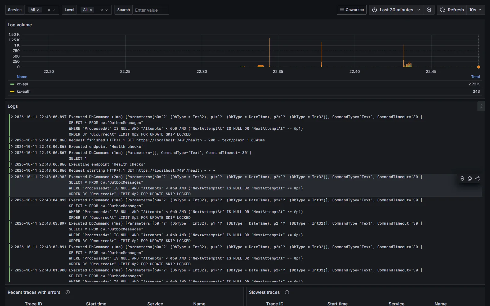490x306 pixels.
Task: Sort legend by Name column
Action: click(22, 77)
